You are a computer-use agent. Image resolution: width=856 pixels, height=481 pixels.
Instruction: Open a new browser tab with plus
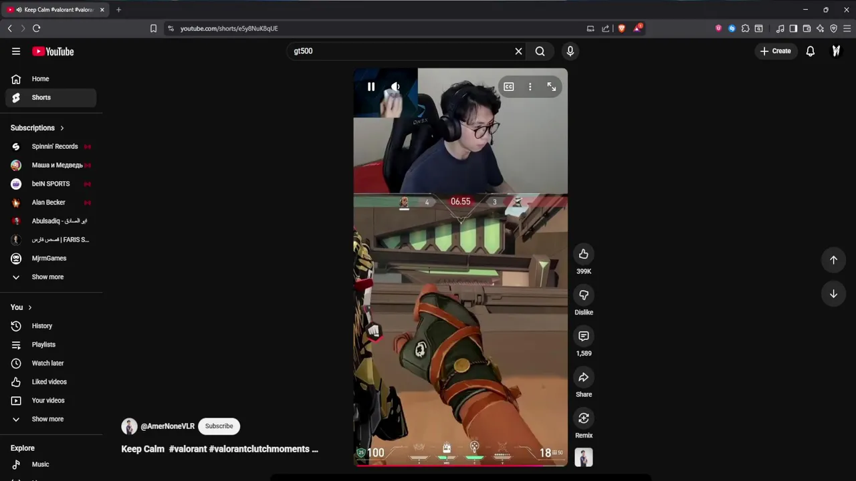pyautogui.click(x=118, y=10)
